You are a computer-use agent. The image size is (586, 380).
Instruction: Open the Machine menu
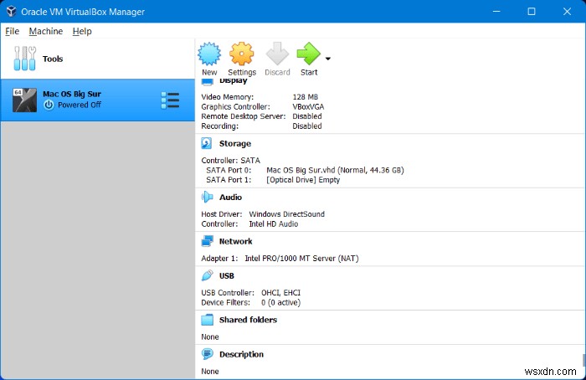click(x=45, y=31)
